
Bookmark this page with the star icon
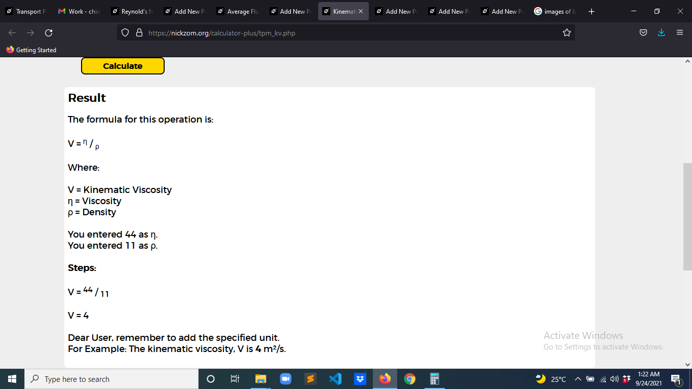pyautogui.click(x=566, y=33)
